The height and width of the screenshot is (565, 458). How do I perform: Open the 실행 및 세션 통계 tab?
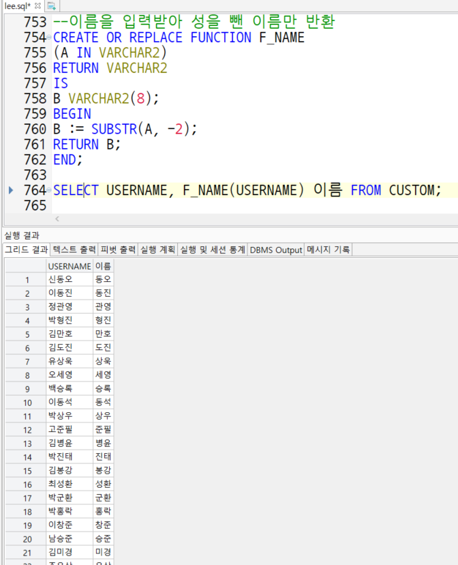pyautogui.click(x=212, y=250)
